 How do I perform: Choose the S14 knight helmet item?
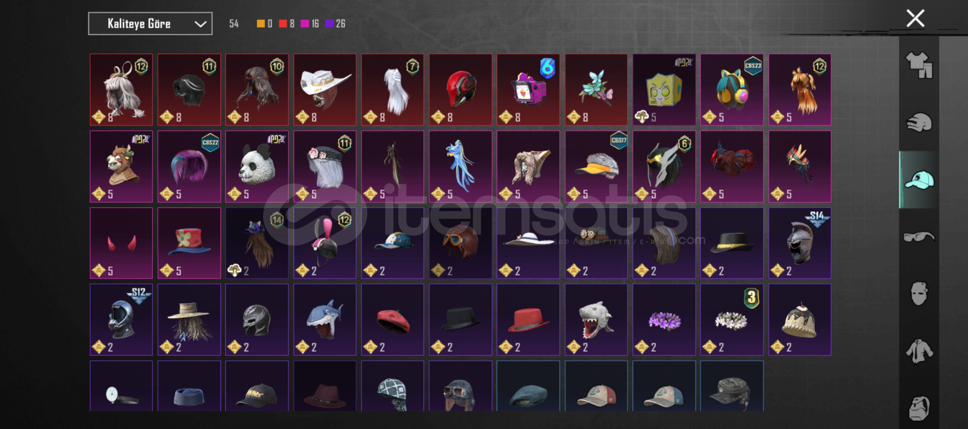800,243
